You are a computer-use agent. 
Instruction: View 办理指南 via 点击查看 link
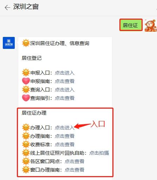[x=65, y=136]
